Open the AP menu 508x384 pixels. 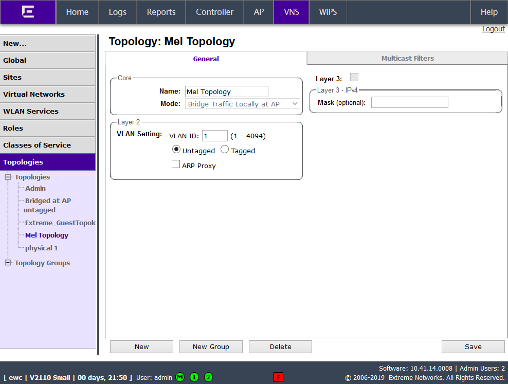point(259,12)
